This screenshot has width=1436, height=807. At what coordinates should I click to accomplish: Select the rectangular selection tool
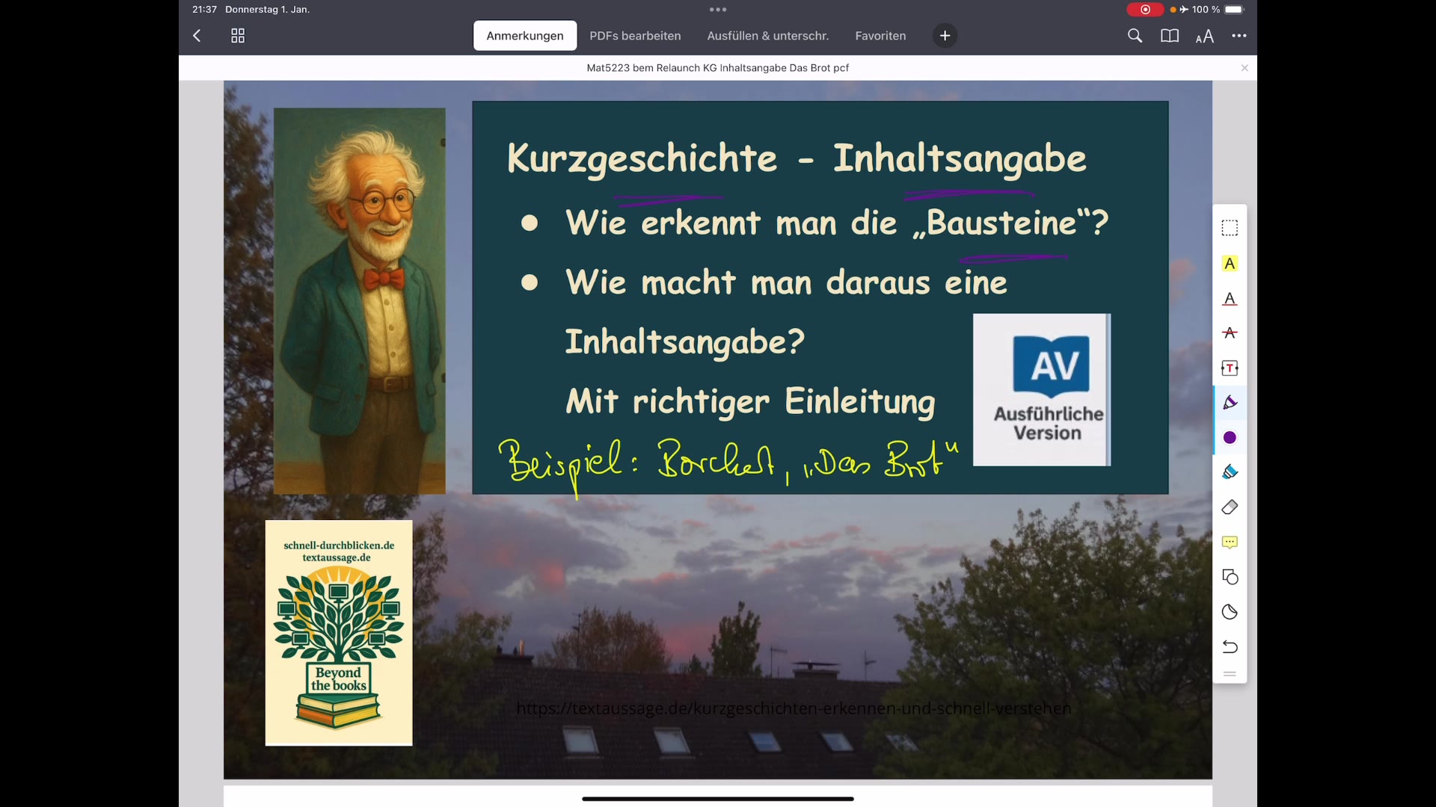(1230, 228)
